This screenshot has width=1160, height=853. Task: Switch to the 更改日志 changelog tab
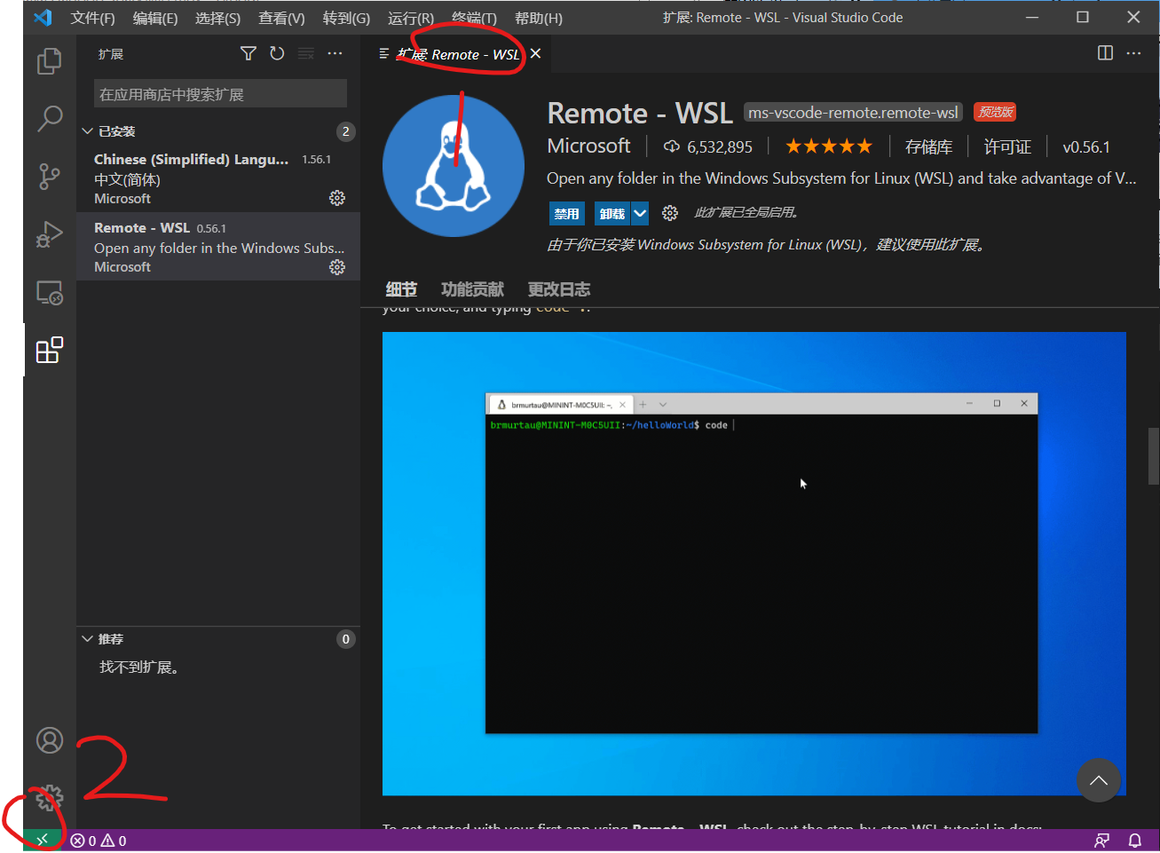click(x=558, y=289)
